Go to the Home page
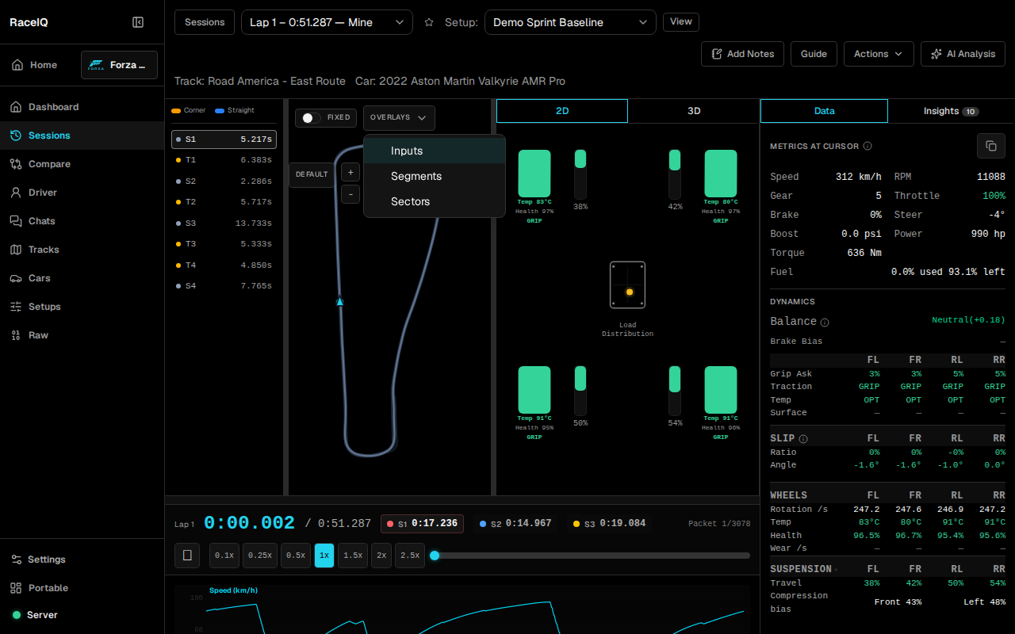Image resolution: width=1015 pixels, height=634 pixels. pos(35,65)
